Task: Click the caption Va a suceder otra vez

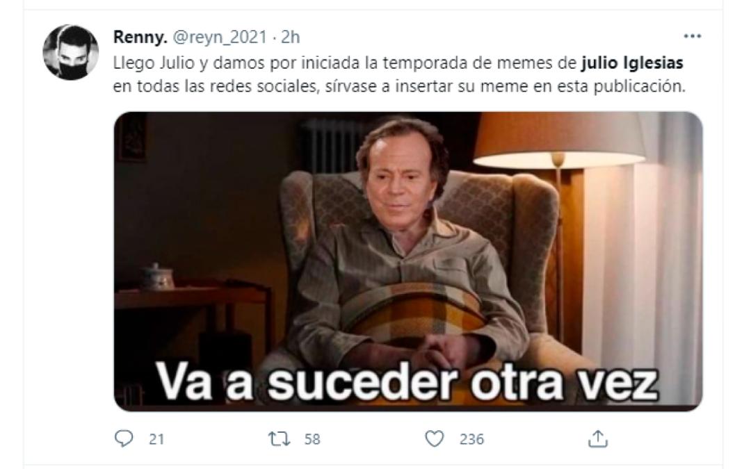Action: 407,383
